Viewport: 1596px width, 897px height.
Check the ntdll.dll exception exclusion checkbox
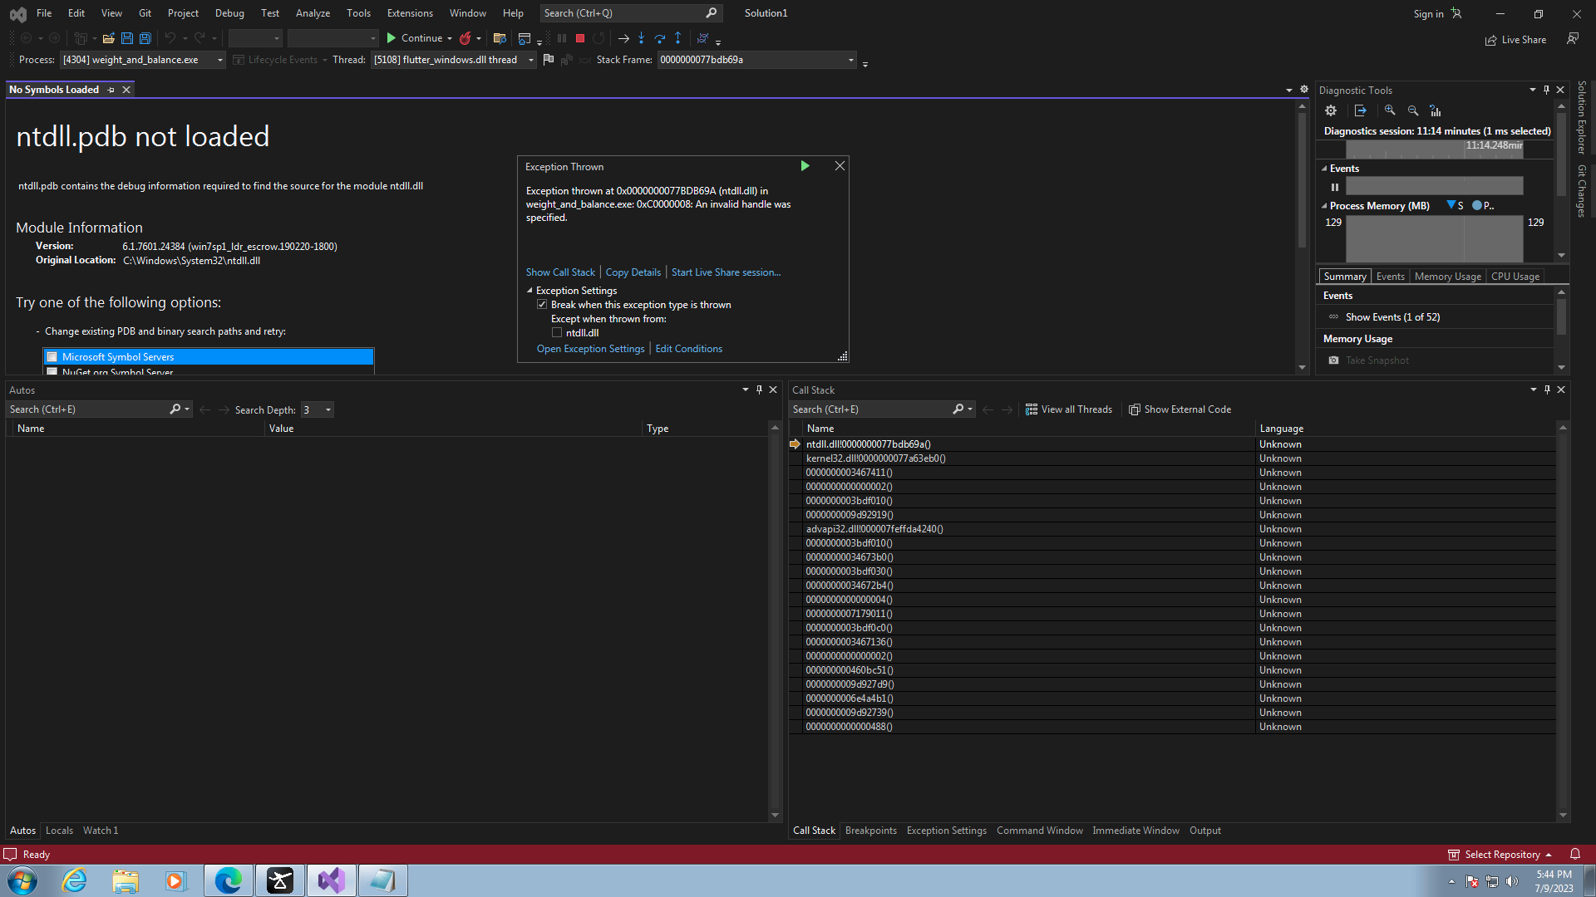click(x=557, y=331)
